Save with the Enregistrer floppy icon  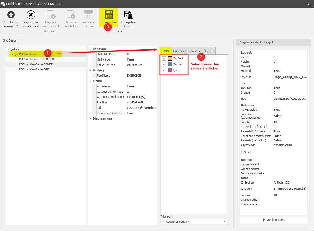point(109,15)
